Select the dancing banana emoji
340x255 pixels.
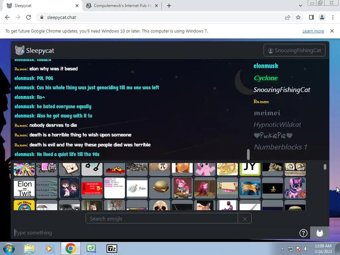pyautogui.click(x=273, y=188)
